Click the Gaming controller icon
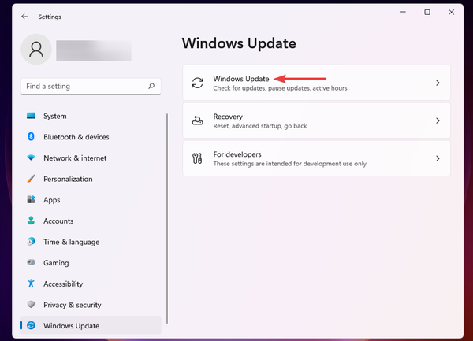Viewport: 473px width, 341px height. point(32,263)
